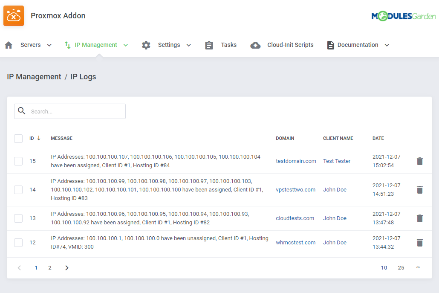Open John Doe client link in row 13

(335, 218)
